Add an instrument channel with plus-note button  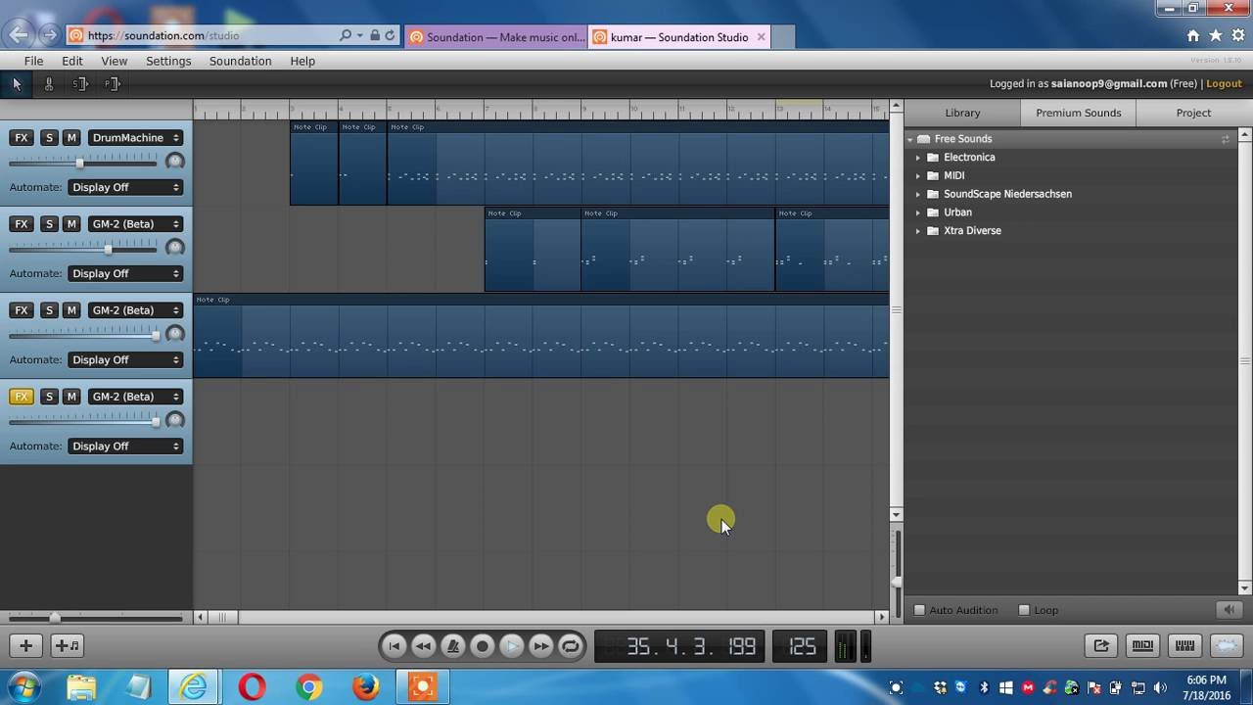(x=68, y=645)
